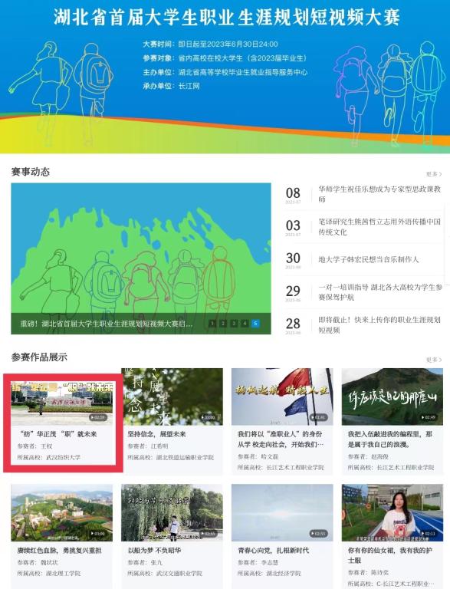Open the 笔译研究生熊茜哲 article
Viewport: 450px width, 589px height.
tap(379, 226)
